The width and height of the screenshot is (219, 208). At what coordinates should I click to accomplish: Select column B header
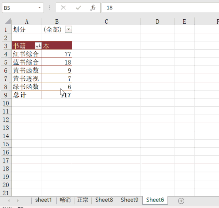coord(57,21)
